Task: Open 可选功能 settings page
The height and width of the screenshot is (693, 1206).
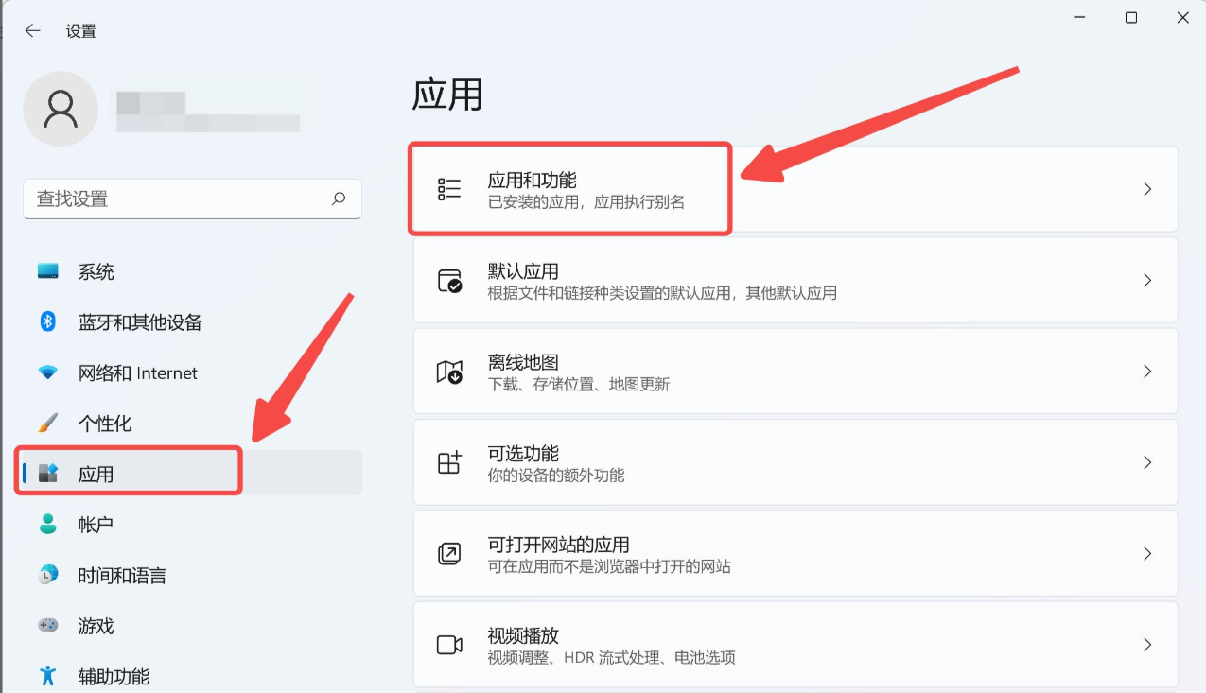Action: [x=662, y=462]
